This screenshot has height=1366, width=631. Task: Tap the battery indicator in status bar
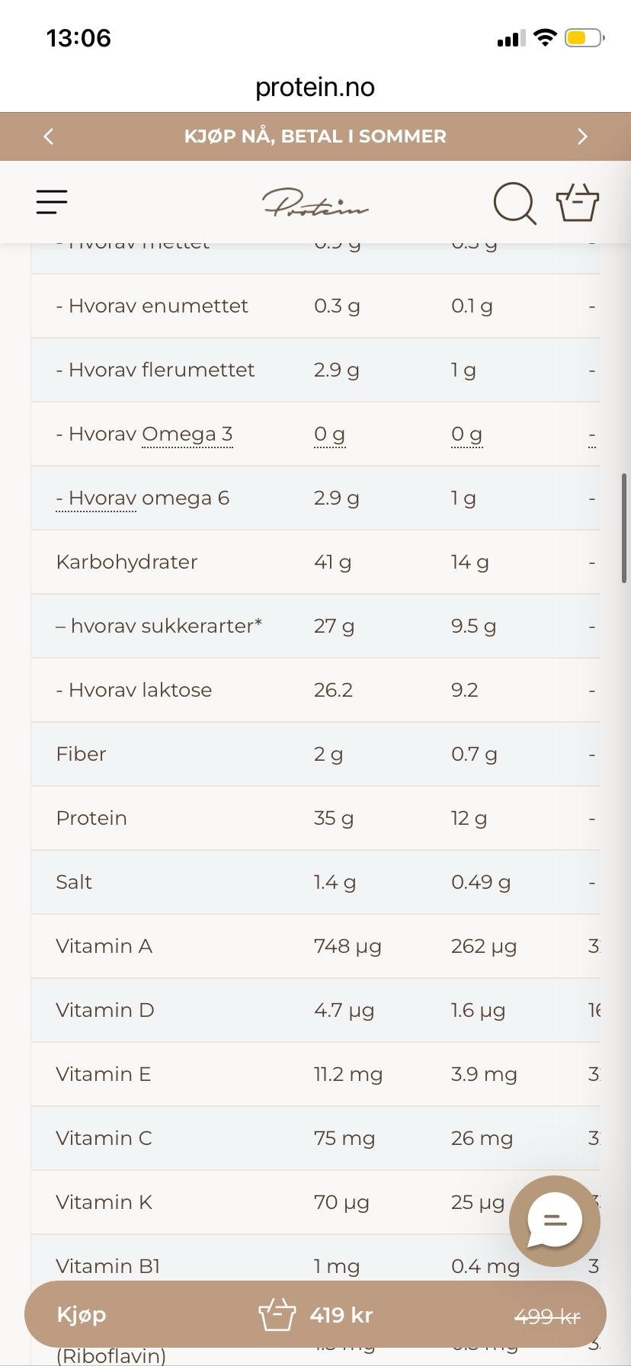(585, 37)
